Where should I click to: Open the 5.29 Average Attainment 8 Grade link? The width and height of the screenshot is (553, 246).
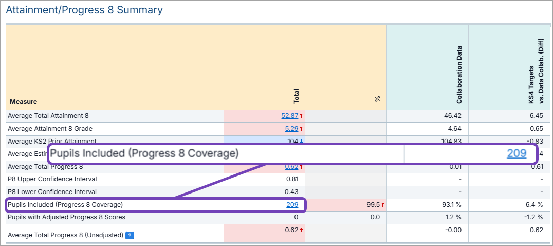[x=291, y=129]
